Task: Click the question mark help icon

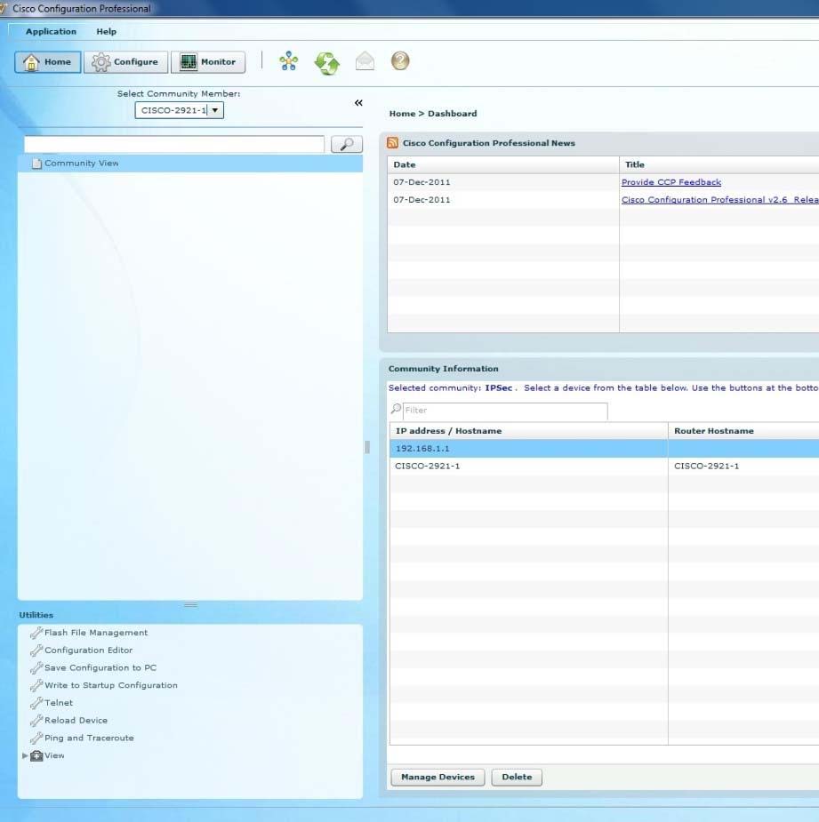Action: pyautogui.click(x=400, y=60)
